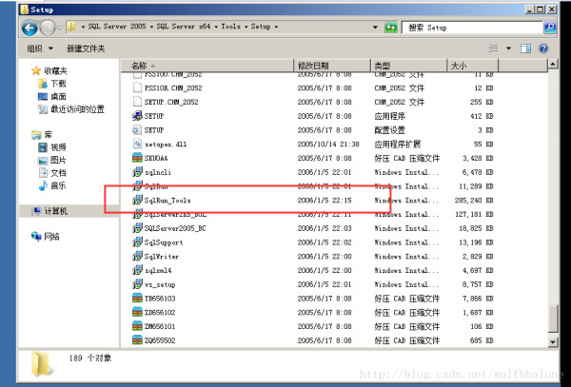Click the search magnifier icon button

pos(549,28)
